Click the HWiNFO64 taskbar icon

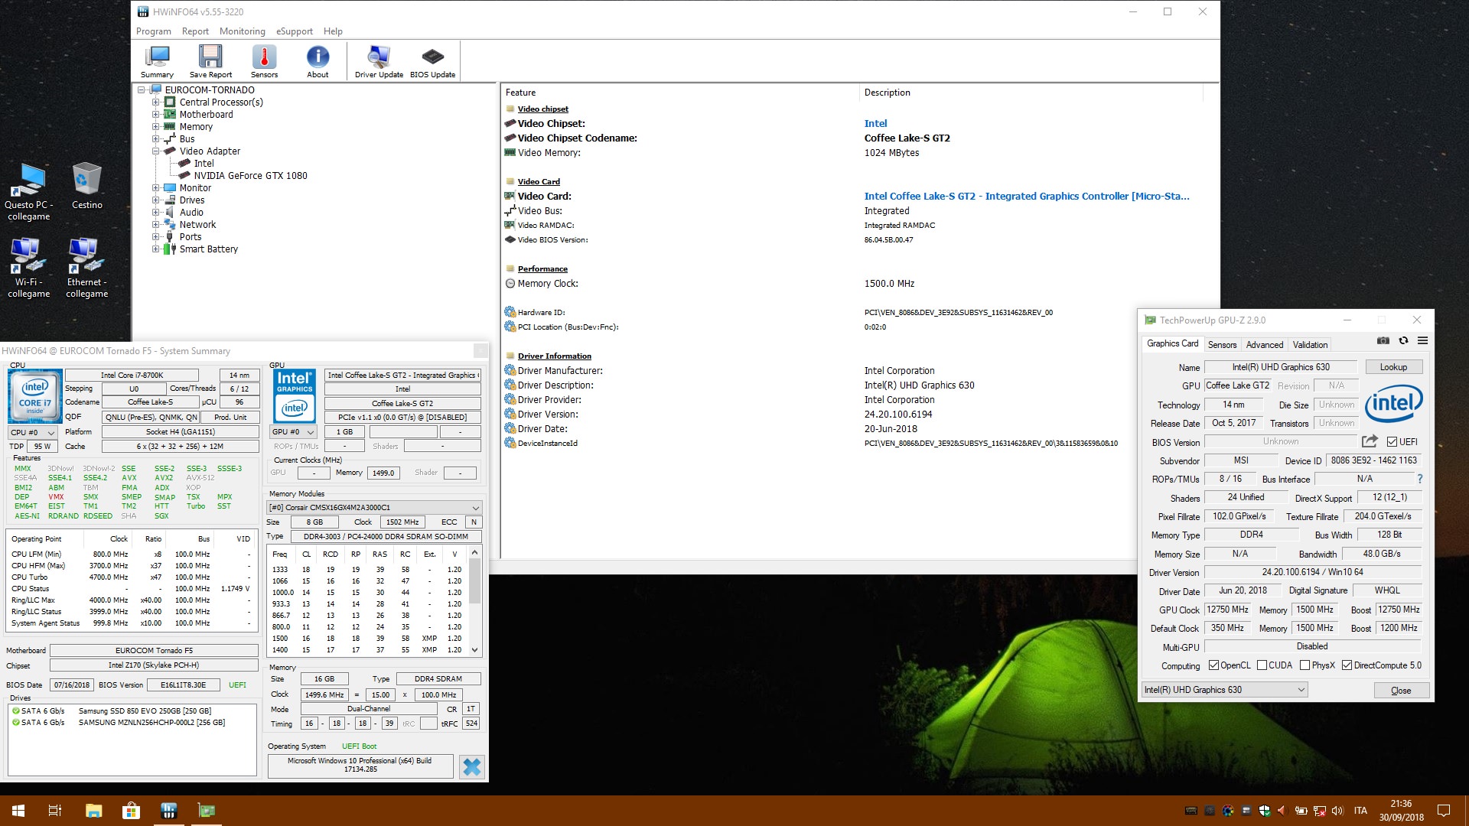[x=168, y=810]
